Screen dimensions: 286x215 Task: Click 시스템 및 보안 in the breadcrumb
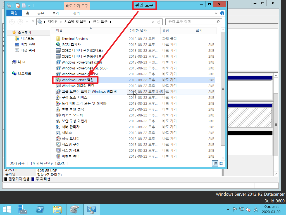(x=75, y=22)
